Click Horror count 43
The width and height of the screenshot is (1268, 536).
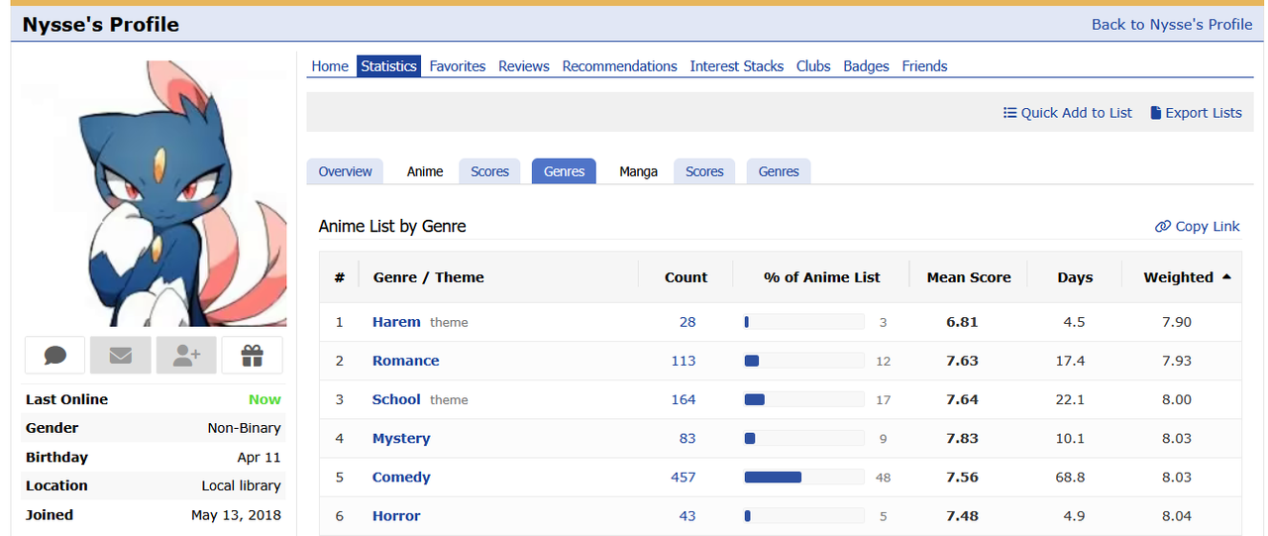coord(687,515)
